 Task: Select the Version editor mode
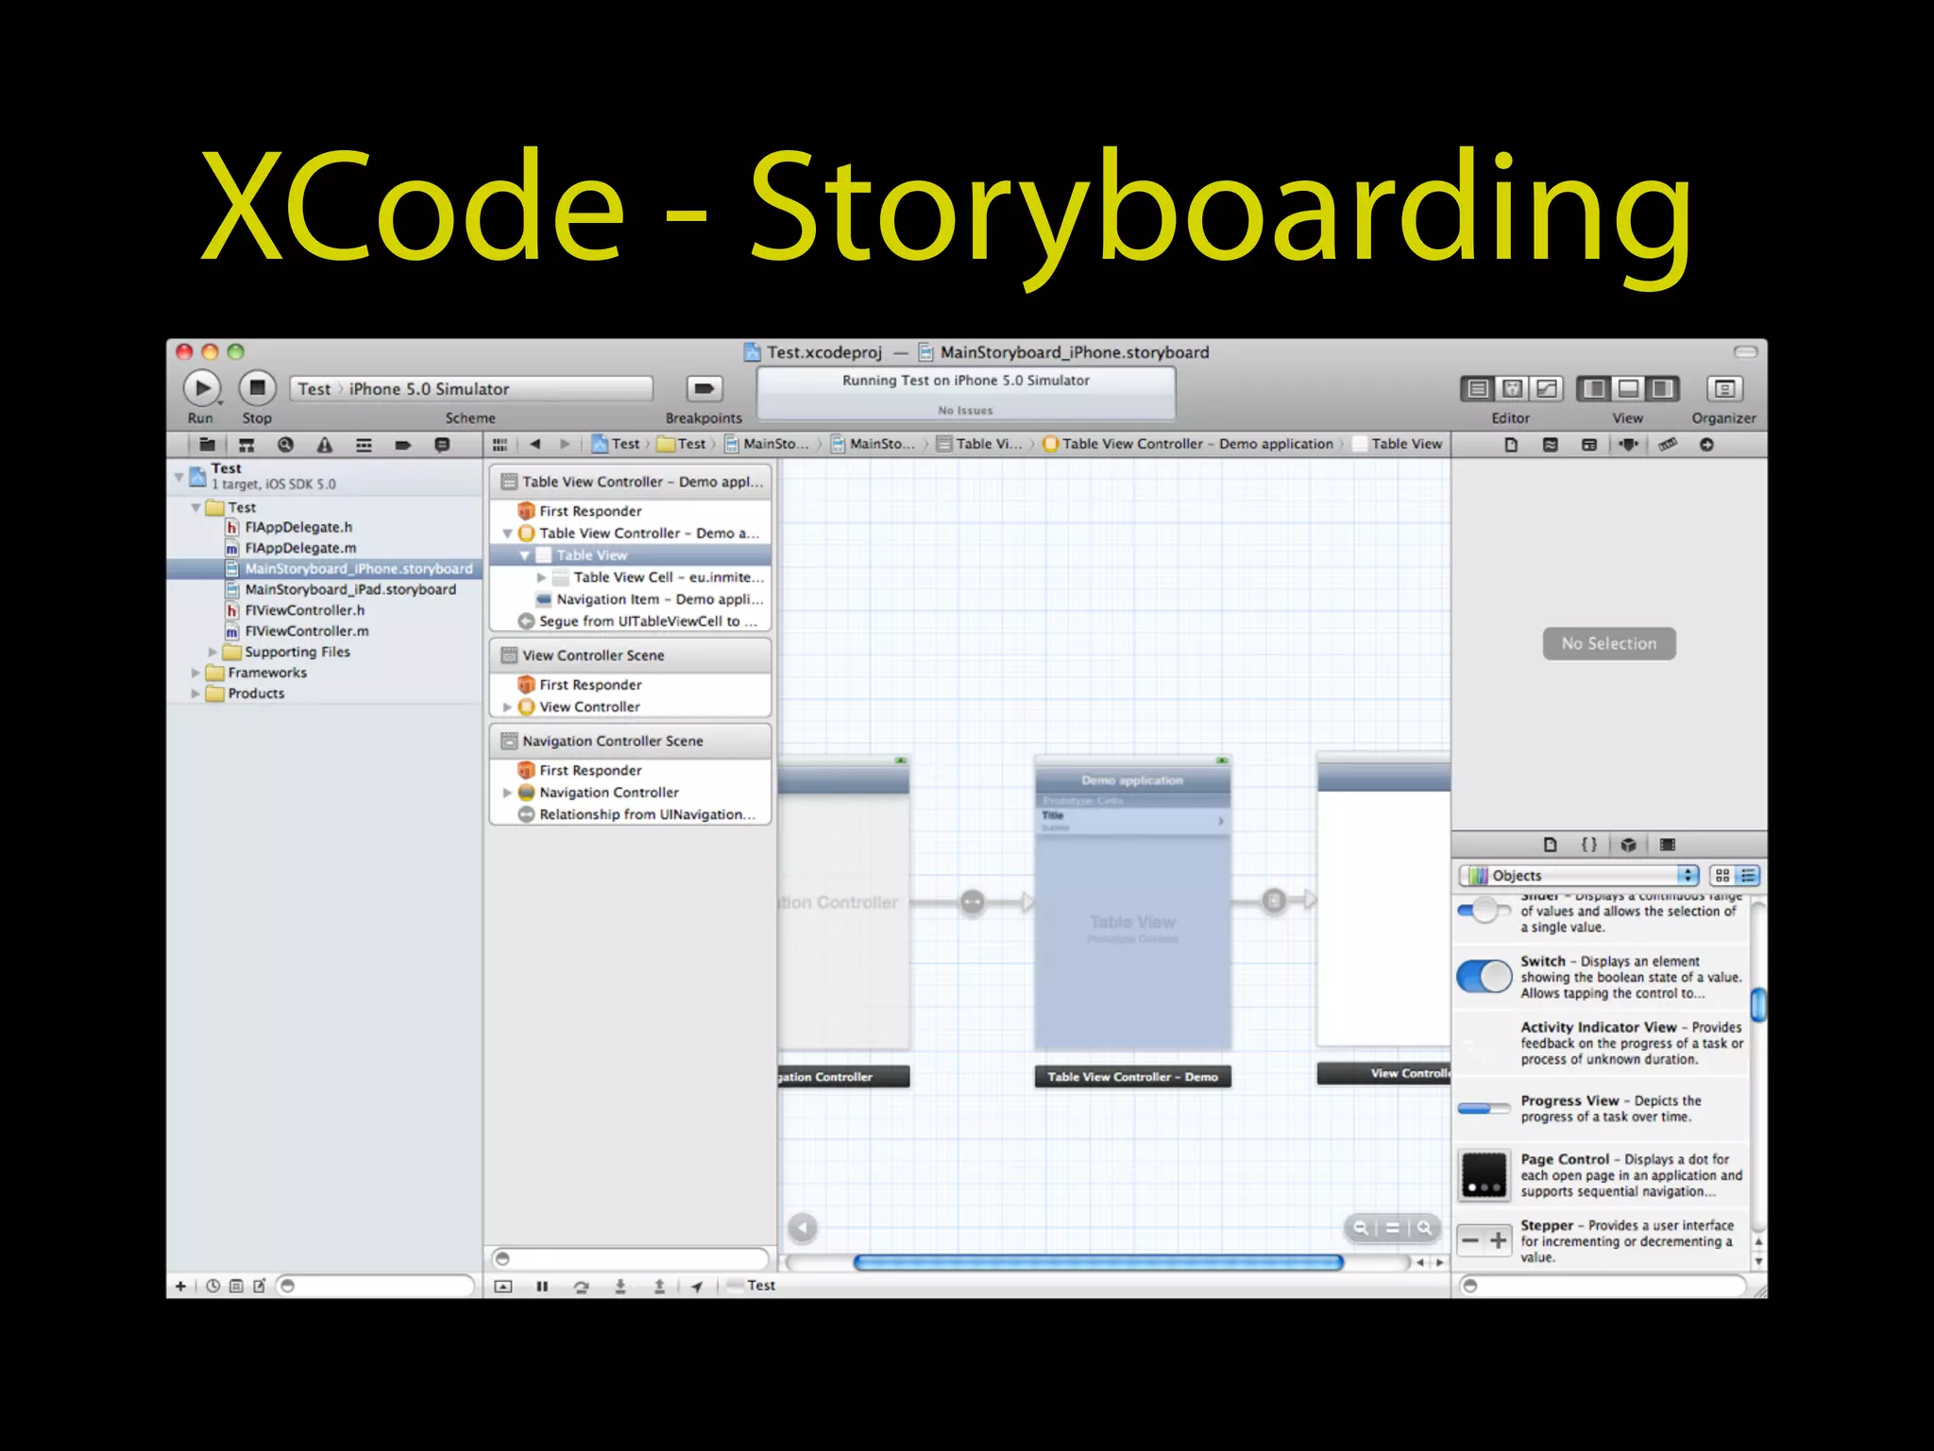(1546, 388)
